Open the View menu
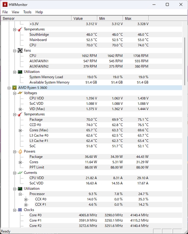The width and height of the screenshot is (188, 234). [15, 12]
